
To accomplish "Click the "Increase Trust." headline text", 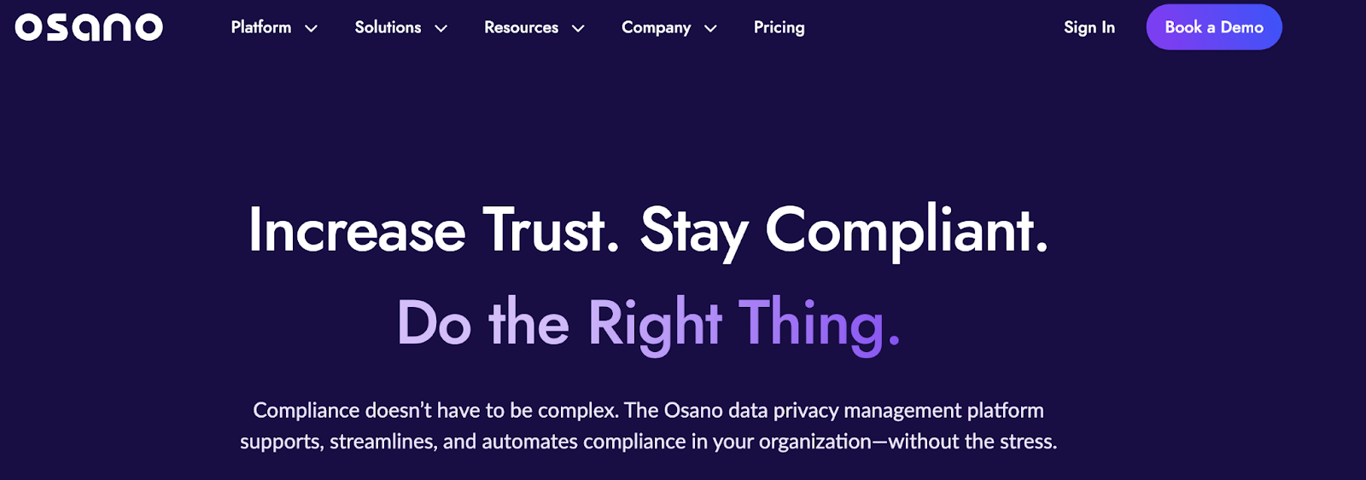I will (433, 230).
